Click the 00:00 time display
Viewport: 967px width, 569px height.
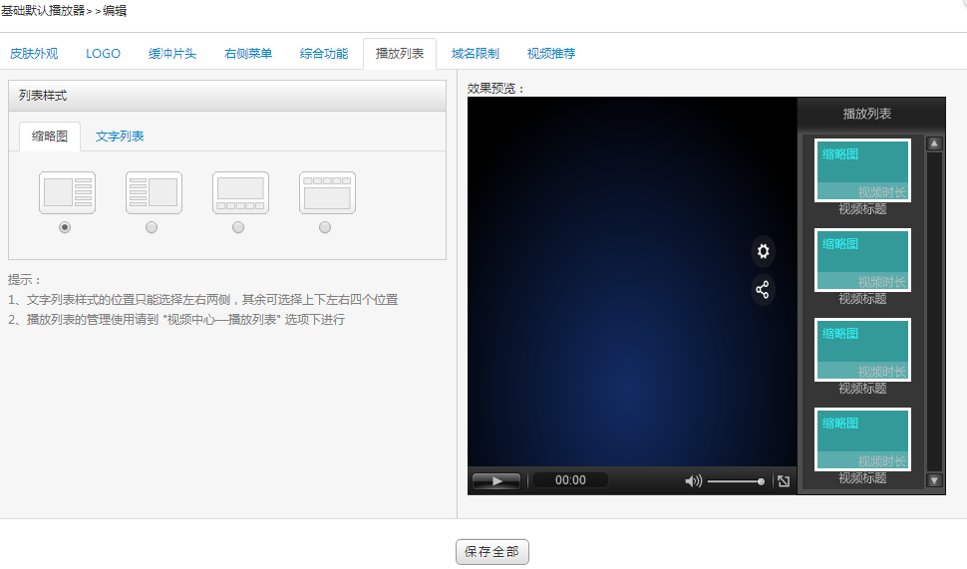tap(570, 480)
